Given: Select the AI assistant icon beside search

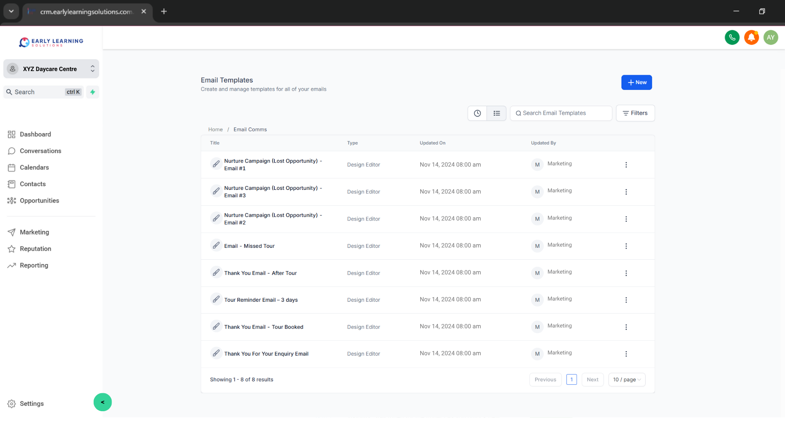Looking at the screenshot, I should click(92, 92).
